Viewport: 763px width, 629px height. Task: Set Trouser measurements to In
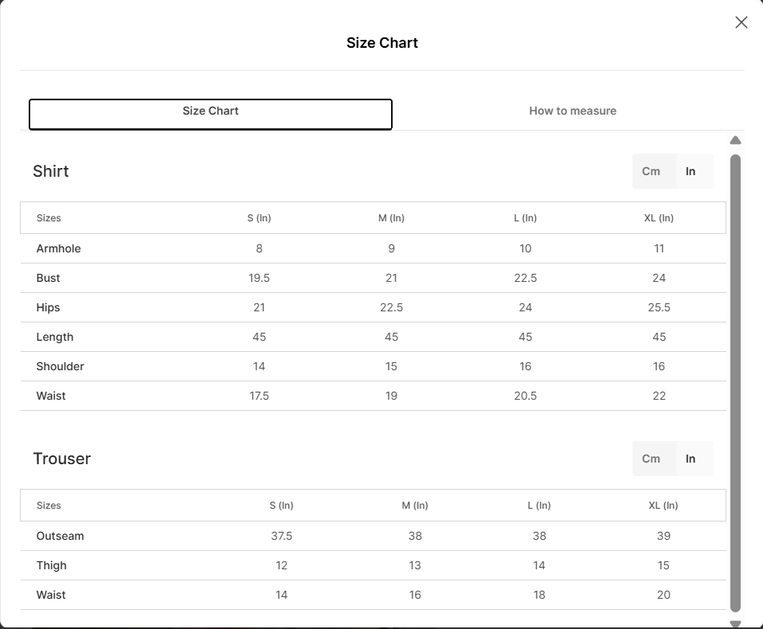coord(691,459)
